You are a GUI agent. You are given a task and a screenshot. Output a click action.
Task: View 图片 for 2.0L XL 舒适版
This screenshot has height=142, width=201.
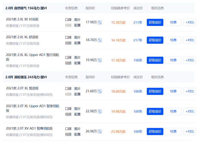coord(77,38)
